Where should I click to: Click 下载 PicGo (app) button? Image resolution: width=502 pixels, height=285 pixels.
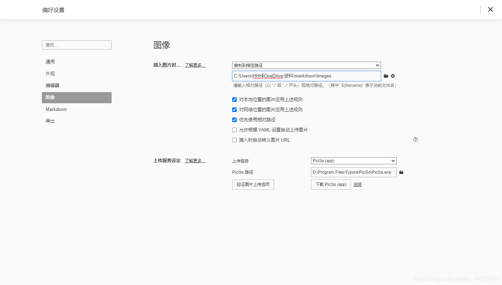click(331, 185)
